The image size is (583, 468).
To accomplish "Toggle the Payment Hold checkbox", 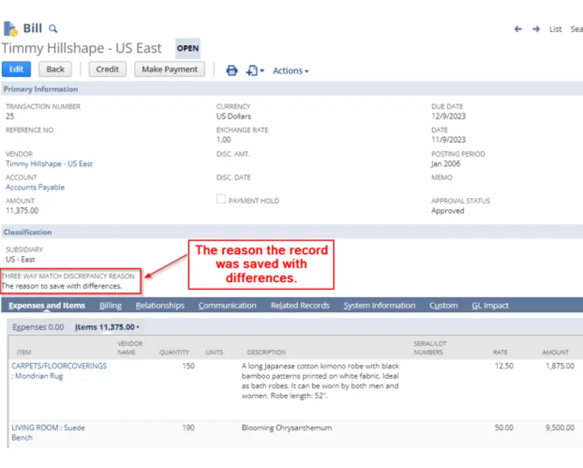I will (221, 199).
